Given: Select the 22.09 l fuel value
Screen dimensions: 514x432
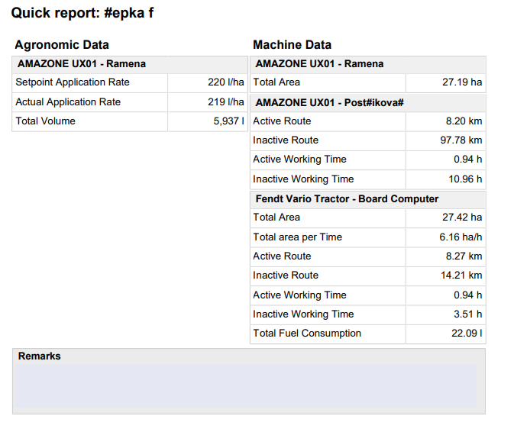Looking at the screenshot, I should click(x=467, y=333).
